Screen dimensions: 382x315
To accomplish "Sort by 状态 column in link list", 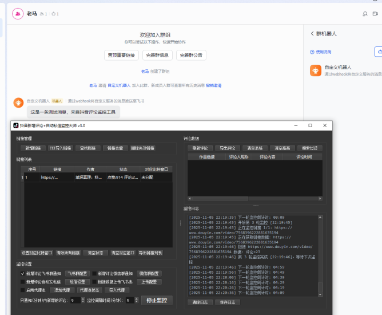I will click(123, 170).
